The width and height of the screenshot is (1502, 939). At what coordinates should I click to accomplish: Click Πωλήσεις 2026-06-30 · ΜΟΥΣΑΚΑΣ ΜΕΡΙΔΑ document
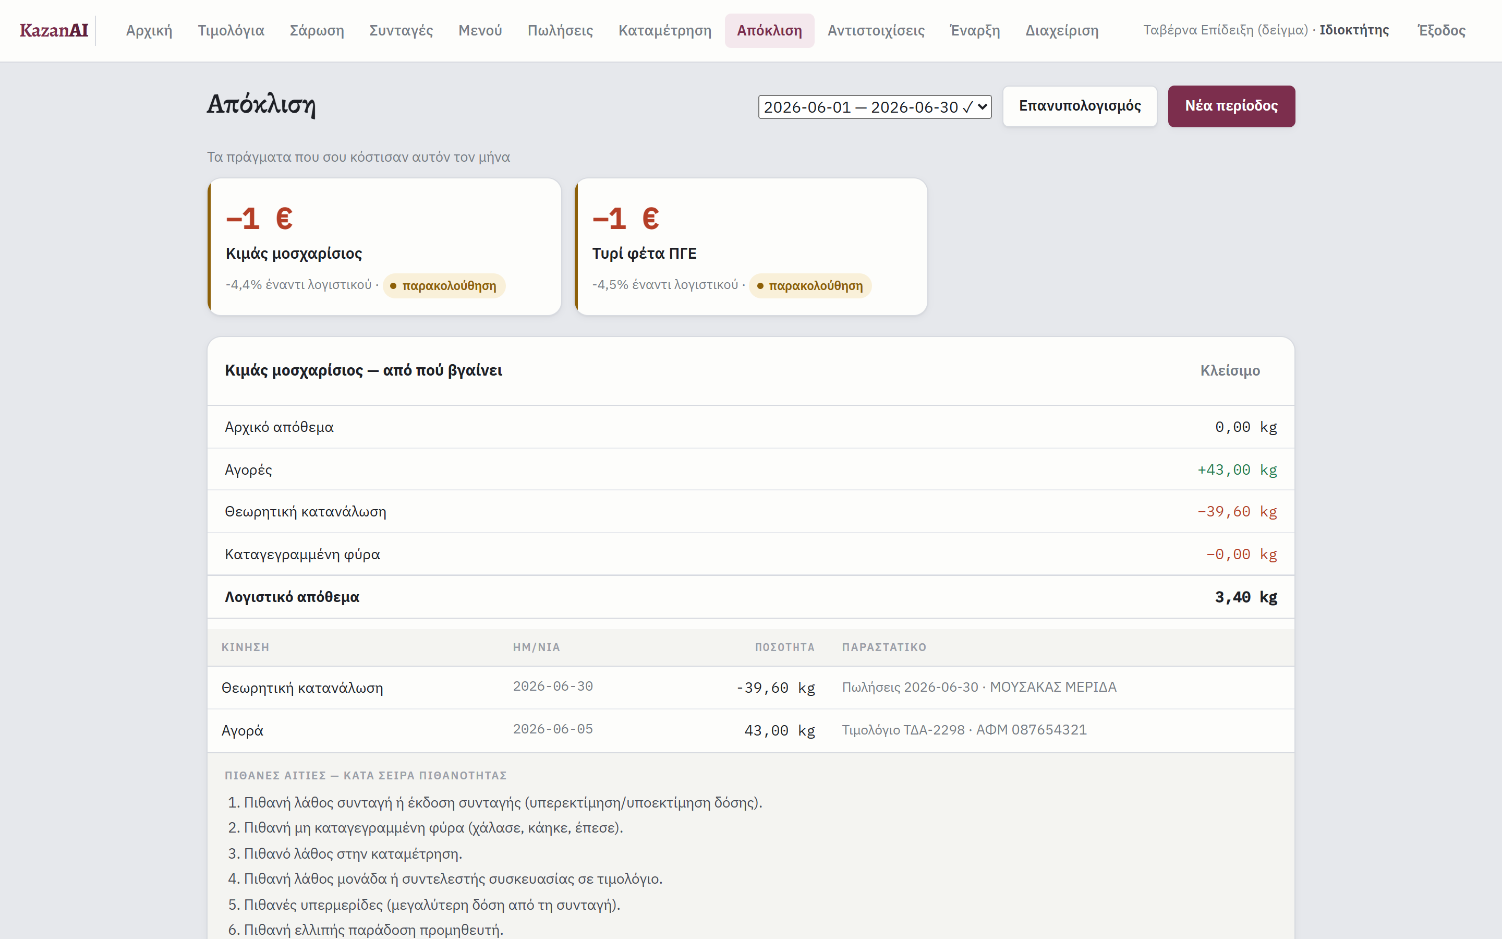click(979, 688)
